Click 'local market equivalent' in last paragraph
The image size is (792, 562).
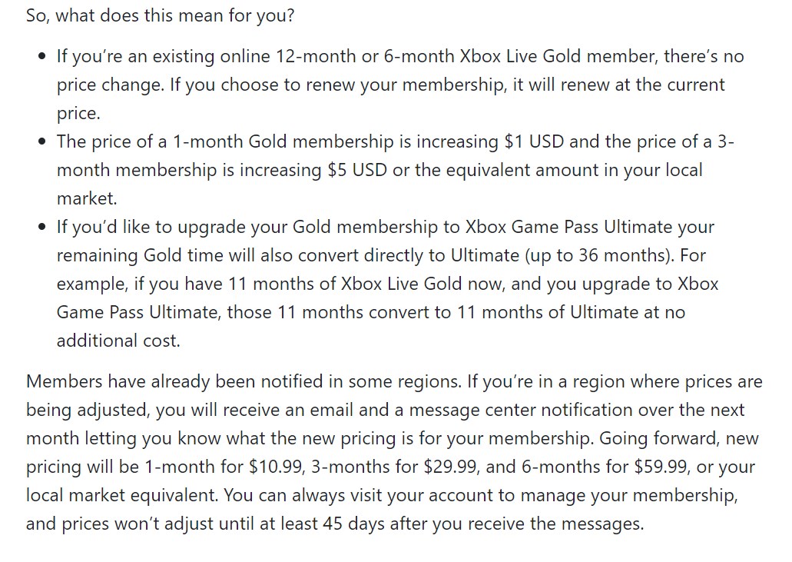pyautogui.click(x=123, y=495)
